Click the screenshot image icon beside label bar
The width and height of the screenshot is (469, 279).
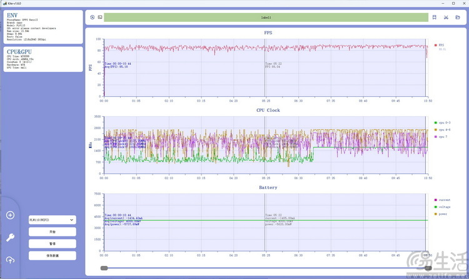pyautogui.click(x=100, y=17)
